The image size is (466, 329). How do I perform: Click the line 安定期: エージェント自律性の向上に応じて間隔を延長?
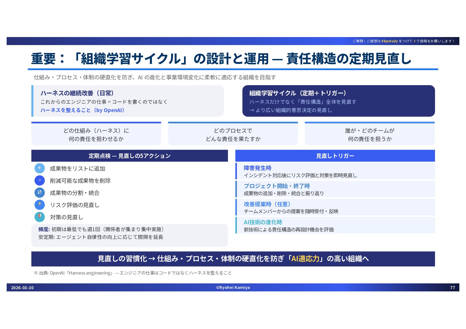[101, 237]
